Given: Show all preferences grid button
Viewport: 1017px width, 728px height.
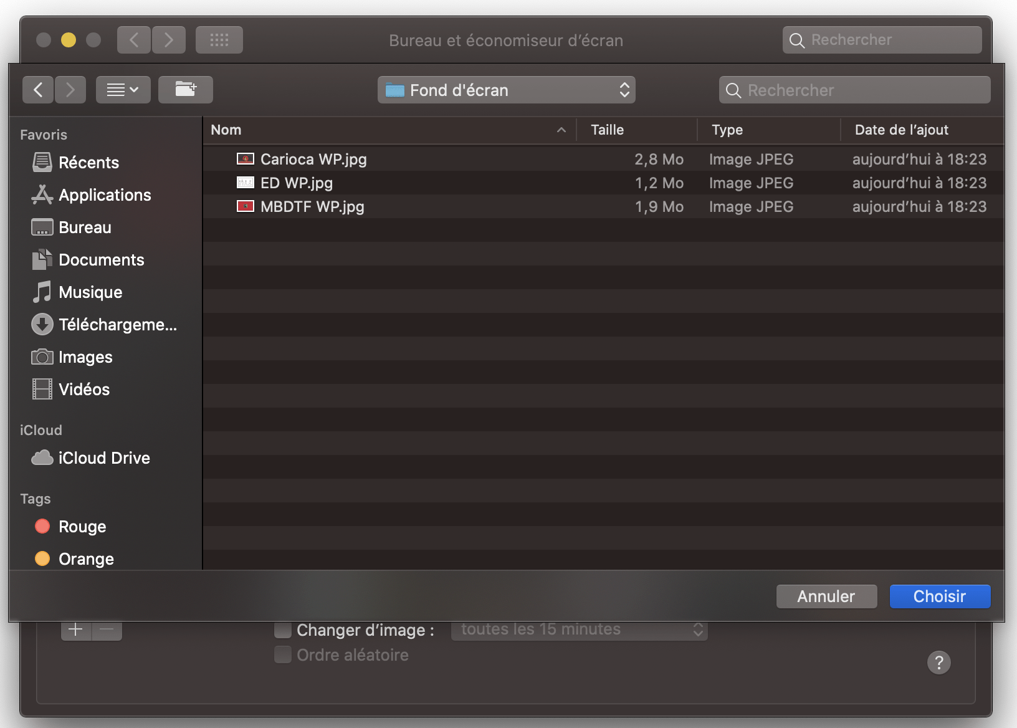Looking at the screenshot, I should 219,40.
